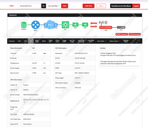Click ONU Admin Status ENABLE

[x=78, y=83]
